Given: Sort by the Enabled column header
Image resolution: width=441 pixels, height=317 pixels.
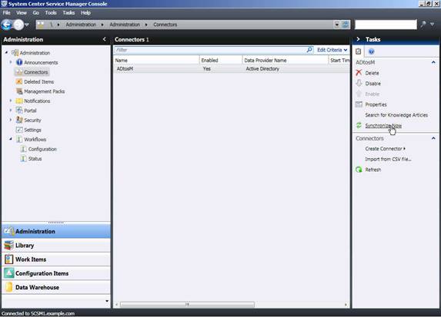Looking at the screenshot, I should click(221, 60).
